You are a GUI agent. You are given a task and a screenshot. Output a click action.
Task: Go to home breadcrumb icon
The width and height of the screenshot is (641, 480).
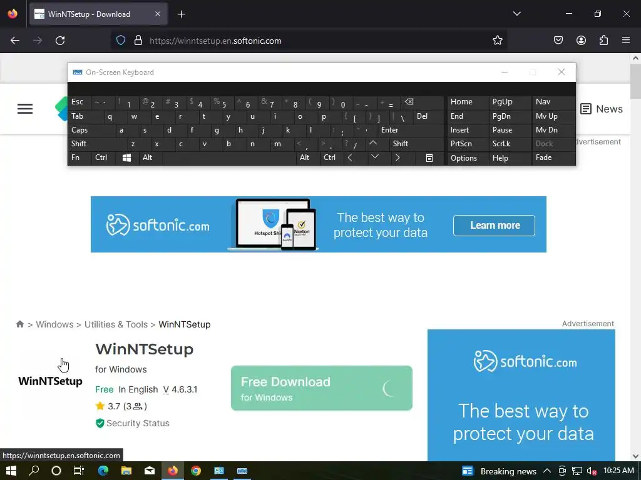(20, 324)
